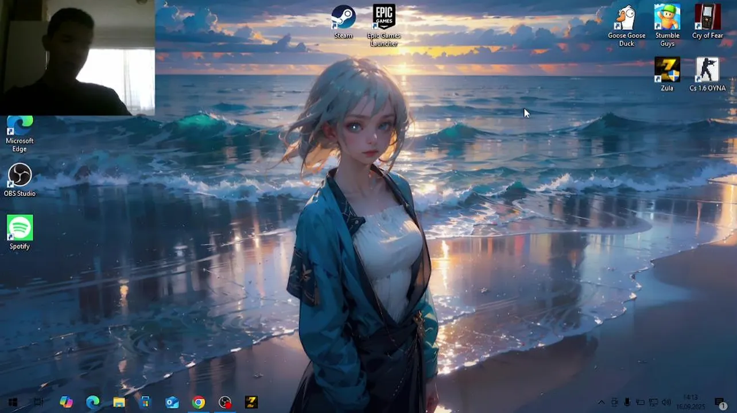Show hidden system tray icons
Screen dimensions: 737x413
click(x=601, y=403)
